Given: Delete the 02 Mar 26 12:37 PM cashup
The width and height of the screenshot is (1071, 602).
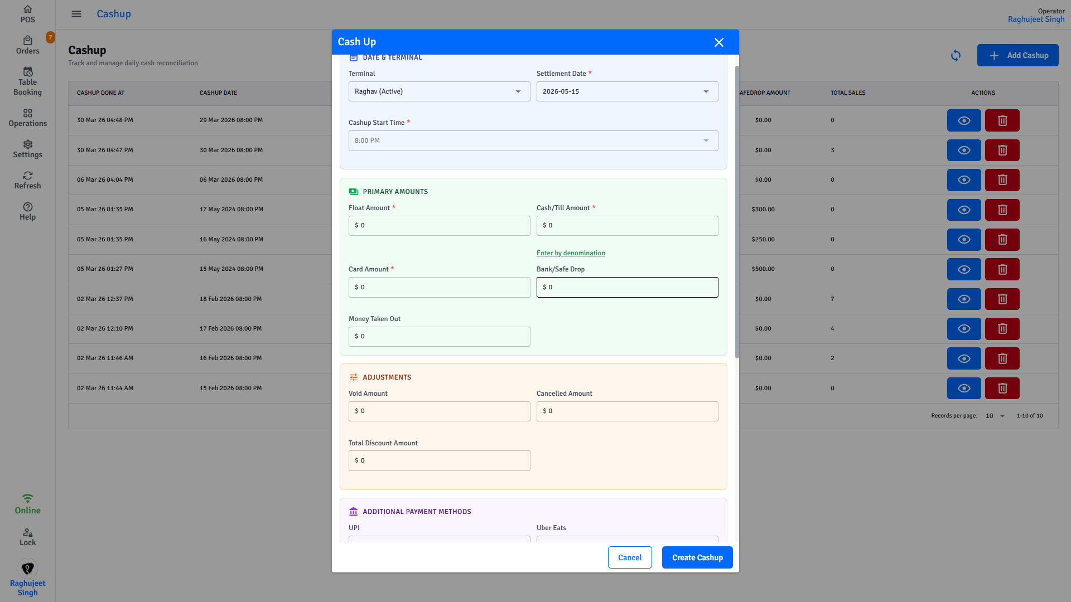Looking at the screenshot, I should click(x=1002, y=299).
